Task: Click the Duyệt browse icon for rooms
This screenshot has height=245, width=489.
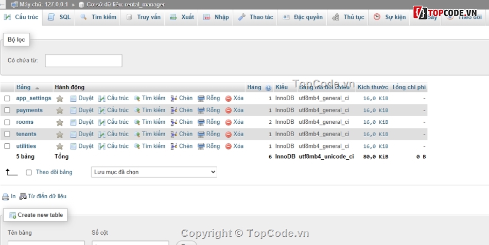Action: click(x=73, y=122)
